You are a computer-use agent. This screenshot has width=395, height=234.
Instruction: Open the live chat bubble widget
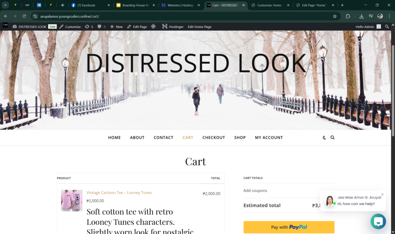point(378,222)
